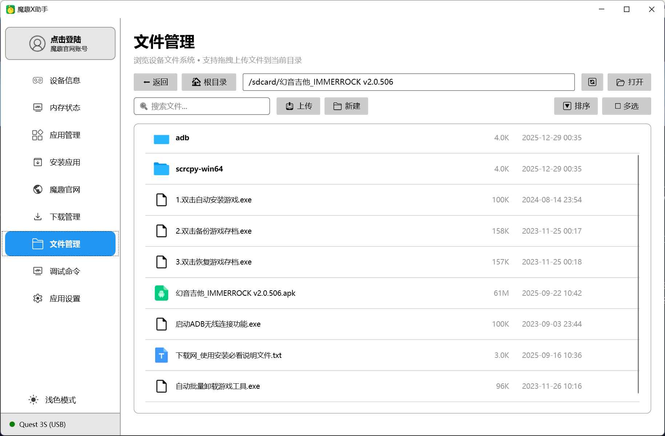
Task: Click the 新建 new folder button
Action: click(x=346, y=106)
